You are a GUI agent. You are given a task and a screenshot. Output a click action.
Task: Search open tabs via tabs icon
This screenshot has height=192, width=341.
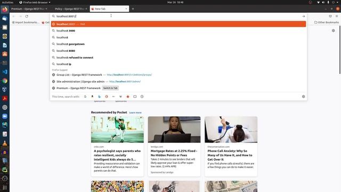tap(135, 97)
